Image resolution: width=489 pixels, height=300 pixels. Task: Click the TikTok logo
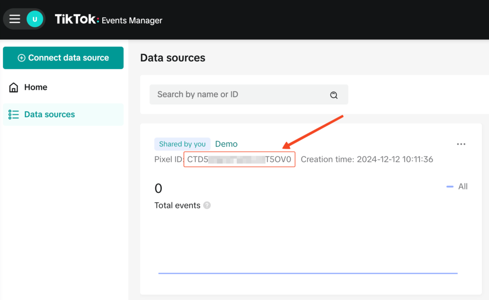coord(77,19)
